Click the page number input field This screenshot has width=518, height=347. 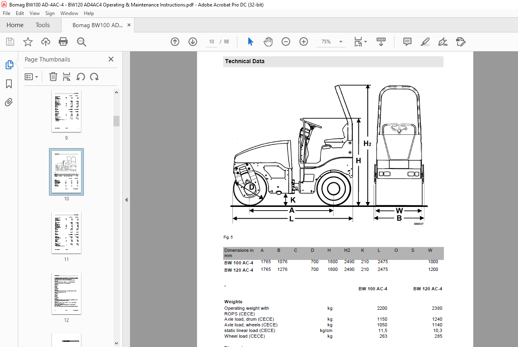pyautogui.click(x=211, y=42)
